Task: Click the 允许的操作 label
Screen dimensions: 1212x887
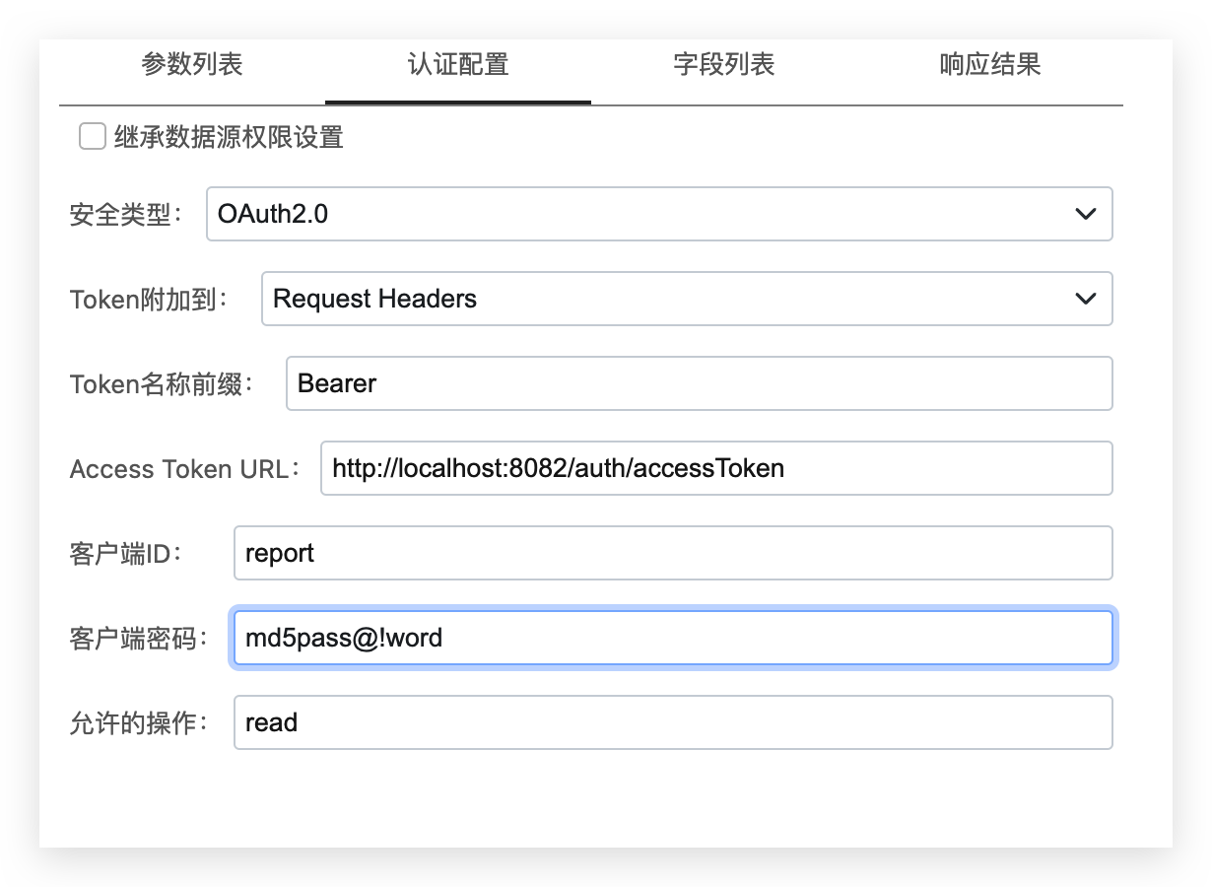Action: pyautogui.click(x=140, y=723)
